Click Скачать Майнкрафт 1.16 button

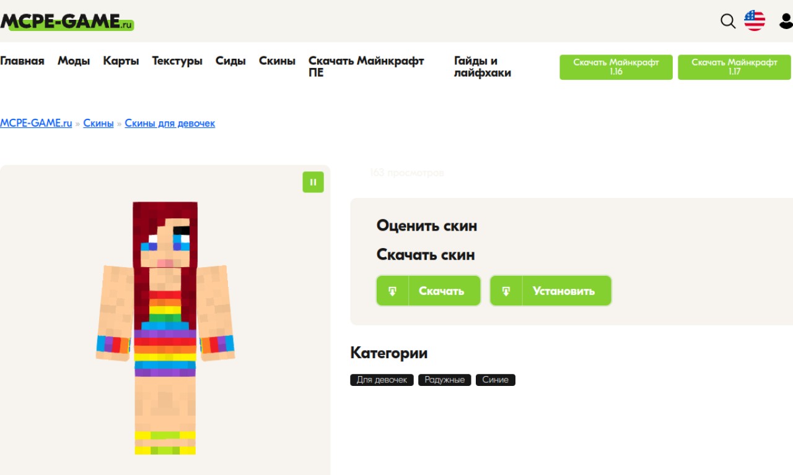tap(616, 67)
